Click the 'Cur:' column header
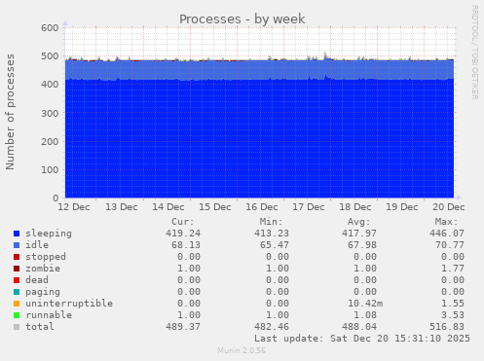Image resolution: width=484 pixels, height=361 pixels. (x=183, y=222)
